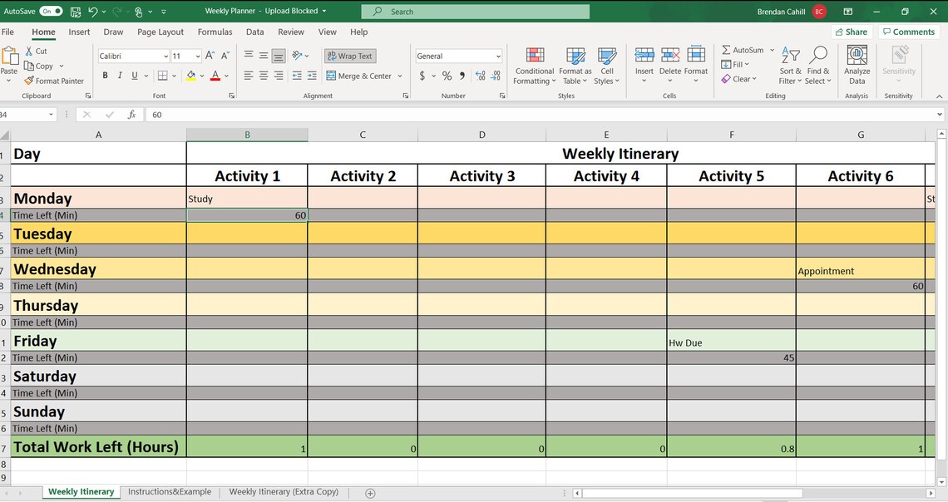Image resolution: width=948 pixels, height=502 pixels.
Task: Click the Merge & Center icon
Action: (x=331, y=76)
